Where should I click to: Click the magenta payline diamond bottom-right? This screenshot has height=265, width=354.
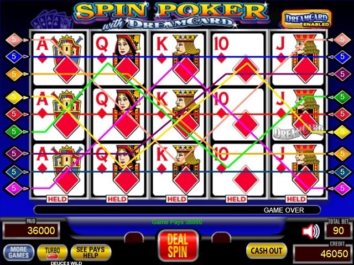point(342,188)
